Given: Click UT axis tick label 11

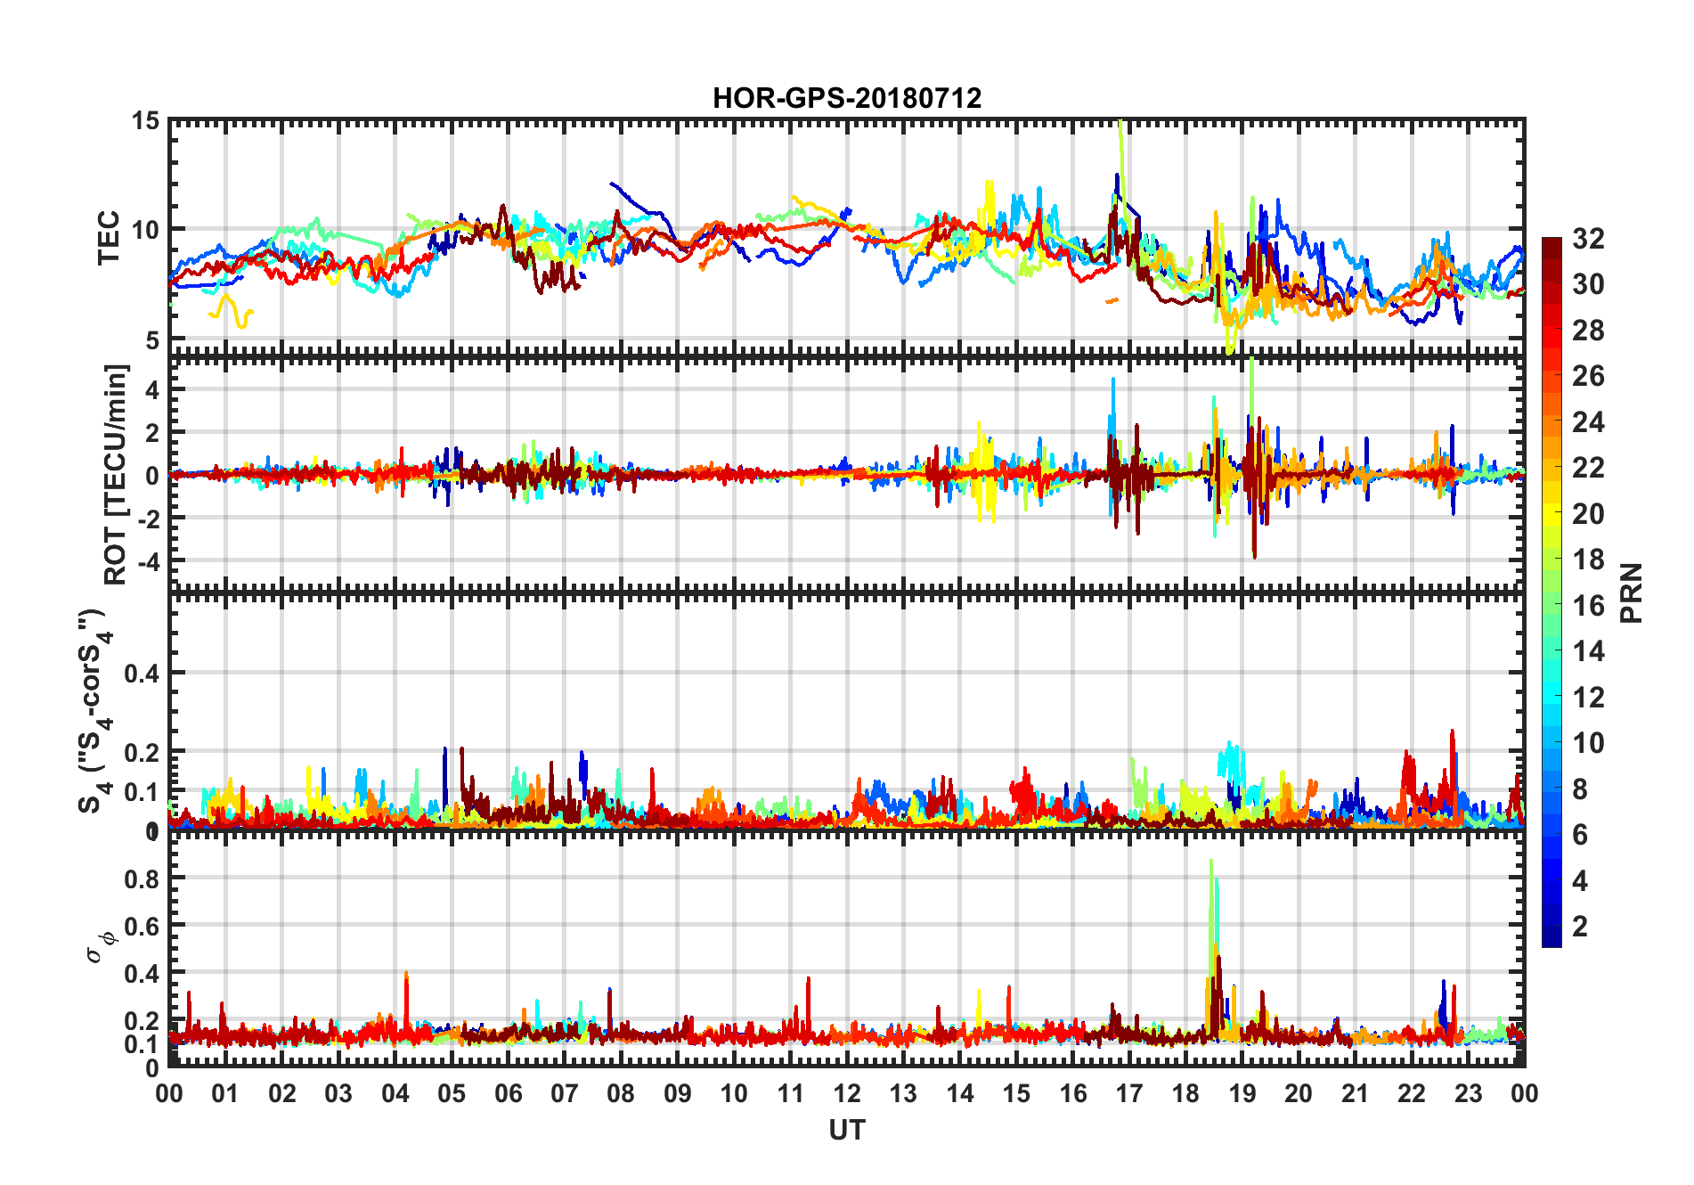Looking at the screenshot, I should point(791,1094).
